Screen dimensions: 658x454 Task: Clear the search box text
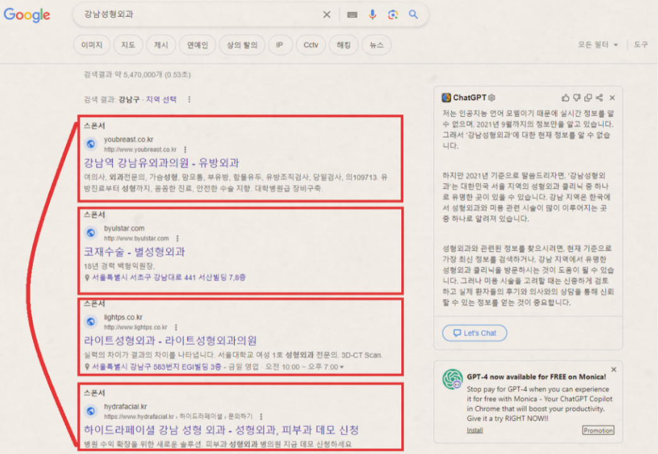point(327,15)
